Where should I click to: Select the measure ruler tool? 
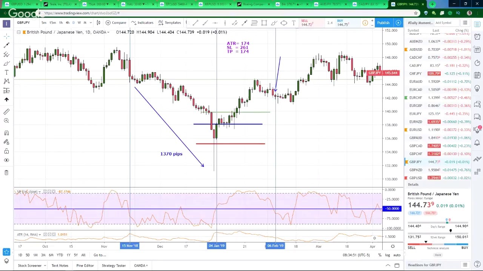coord(6,111)
